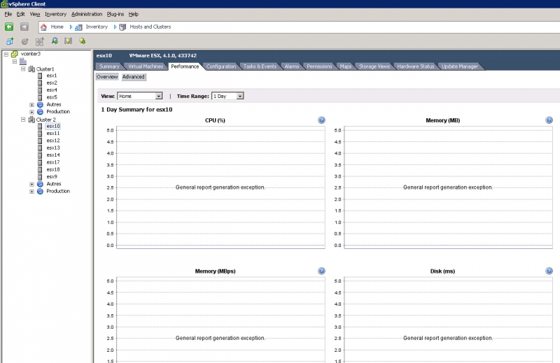Viewport: 560px width, 363px height.
Task: Open the Inventory menu
Action: [x=55, y=14]
